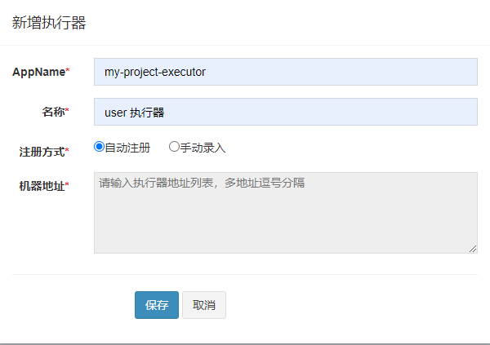Image resolution: width=490 pixels, height=345 pixels.
Task: Click the red asterisk beside AppName
Action: point(68,70)
